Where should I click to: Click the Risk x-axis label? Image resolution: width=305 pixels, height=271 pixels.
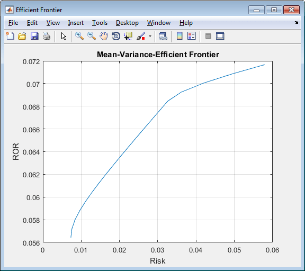tap(158, 261)
